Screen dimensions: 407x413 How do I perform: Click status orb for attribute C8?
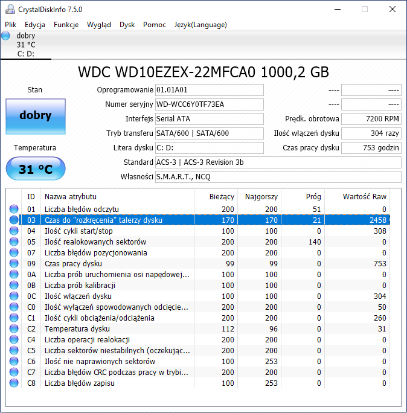[x=14, y=383]
